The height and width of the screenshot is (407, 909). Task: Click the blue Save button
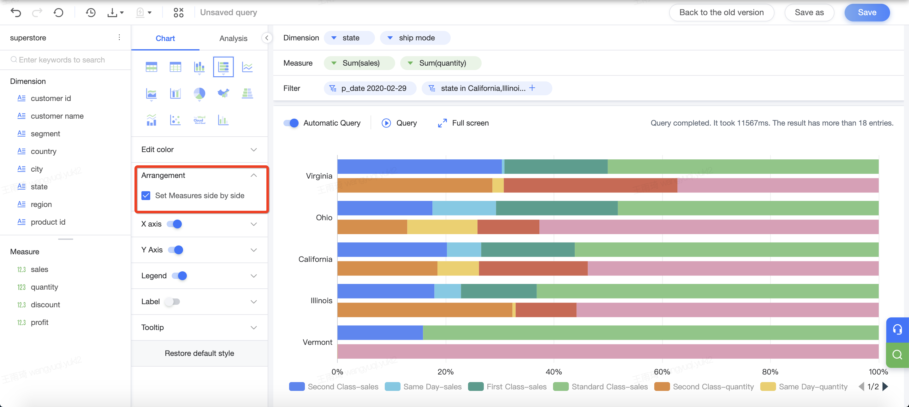pos(867,12)
